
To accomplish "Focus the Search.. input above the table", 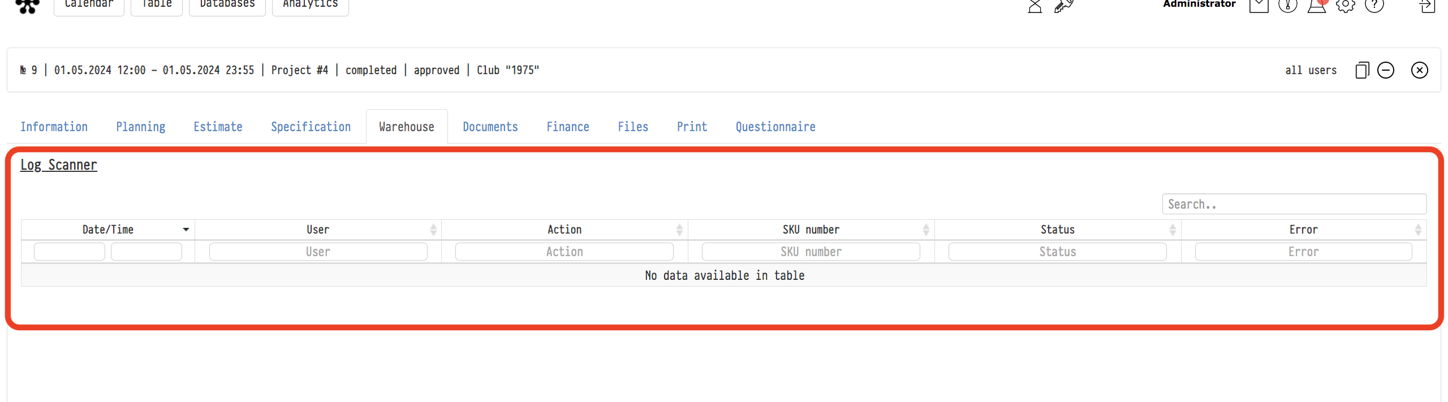I will 1294,204.
